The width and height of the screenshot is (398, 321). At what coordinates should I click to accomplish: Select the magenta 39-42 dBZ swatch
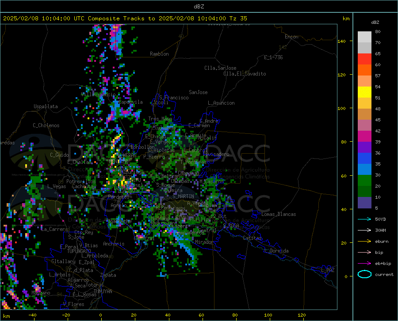click(x=364, y=136)
